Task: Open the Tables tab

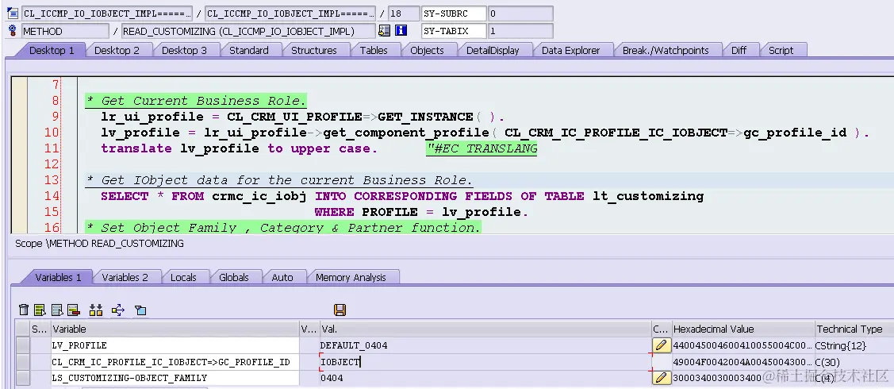Action: [374, 50]
